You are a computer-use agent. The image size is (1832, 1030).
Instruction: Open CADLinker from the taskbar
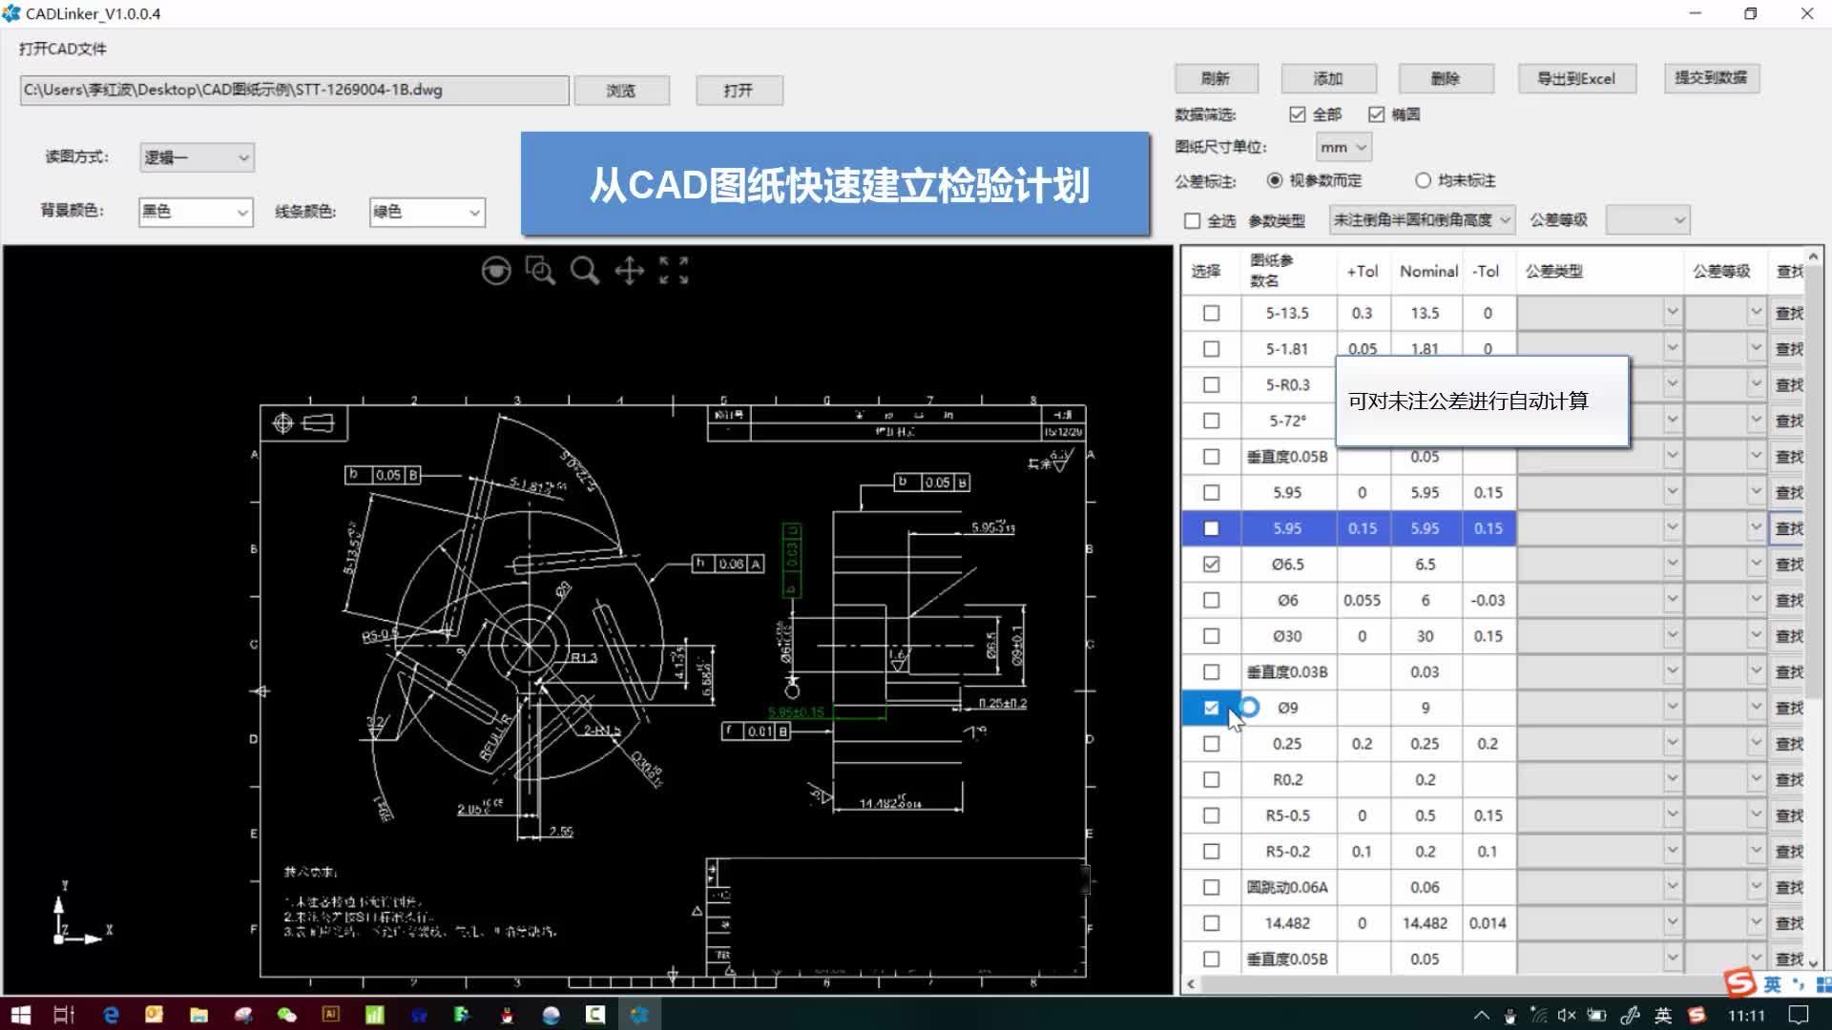[641, 1014]
